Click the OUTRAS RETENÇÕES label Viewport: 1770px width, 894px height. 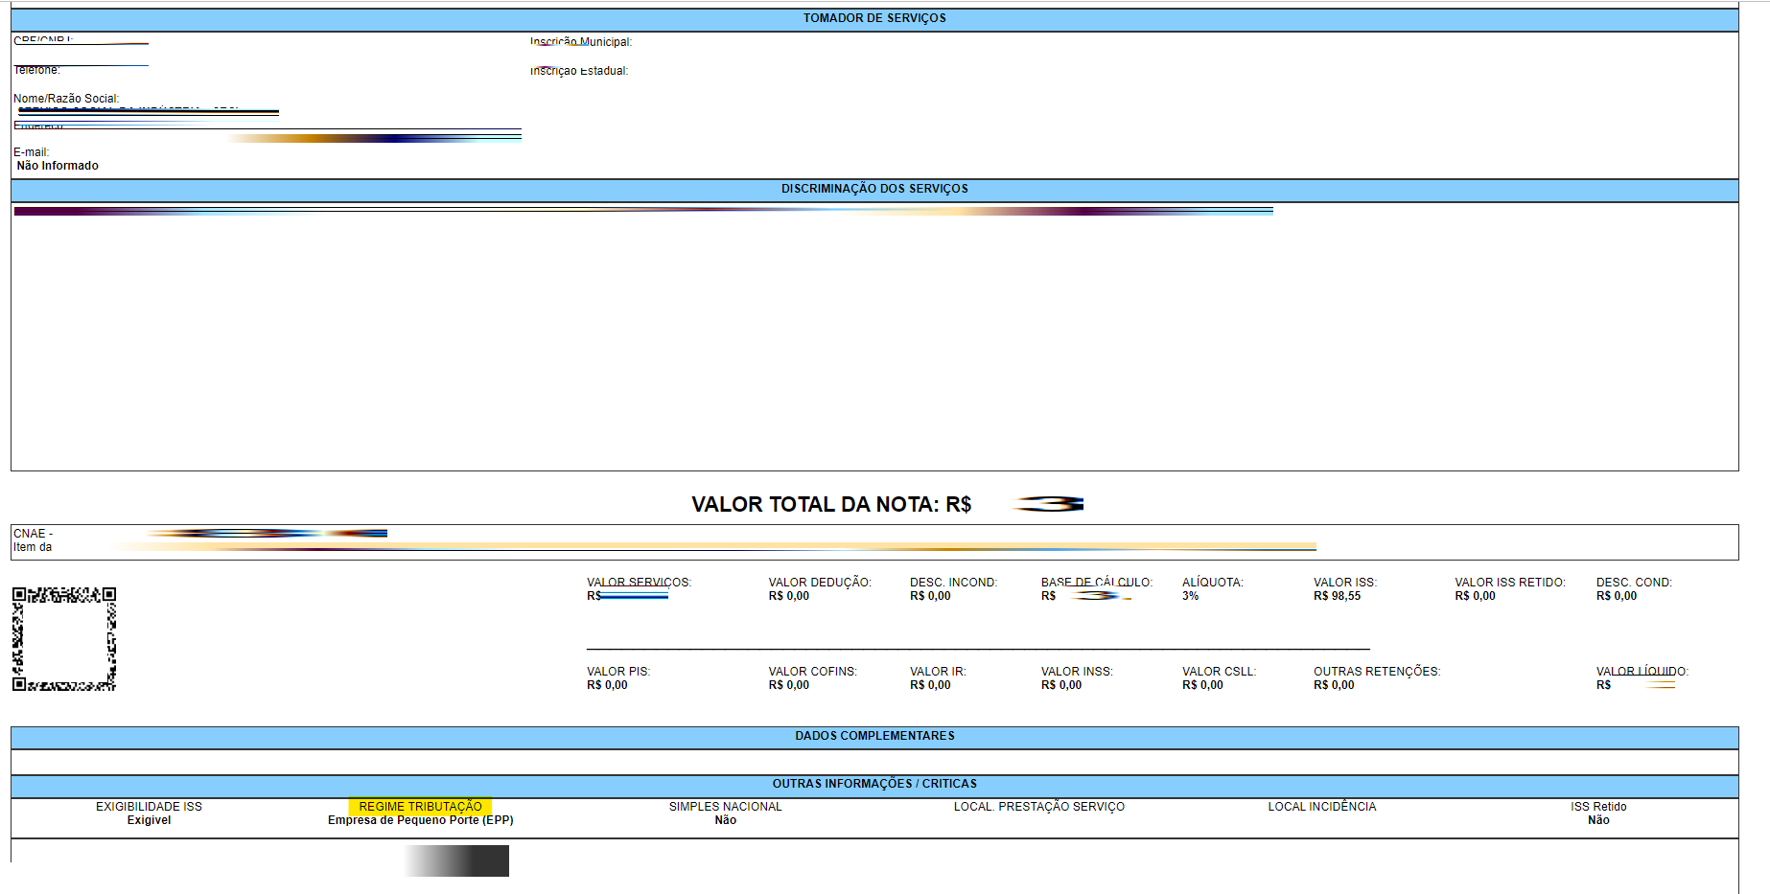coord(1377,672)
